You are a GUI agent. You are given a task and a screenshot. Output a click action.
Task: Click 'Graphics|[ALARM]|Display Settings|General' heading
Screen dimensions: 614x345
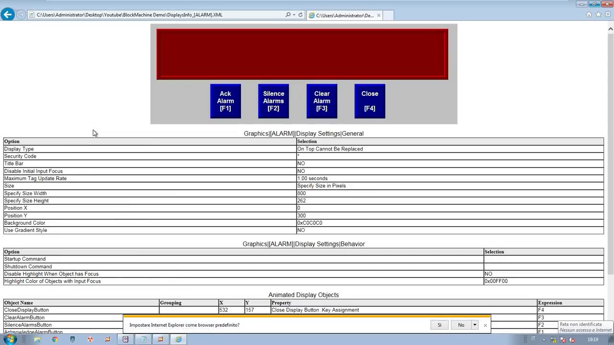click(304, 134)
